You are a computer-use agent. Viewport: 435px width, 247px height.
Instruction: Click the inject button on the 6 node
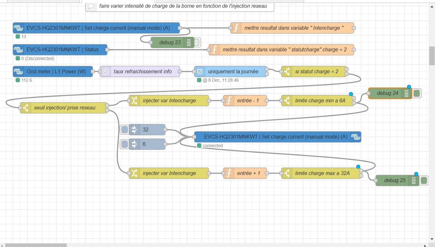click(124, 144)
